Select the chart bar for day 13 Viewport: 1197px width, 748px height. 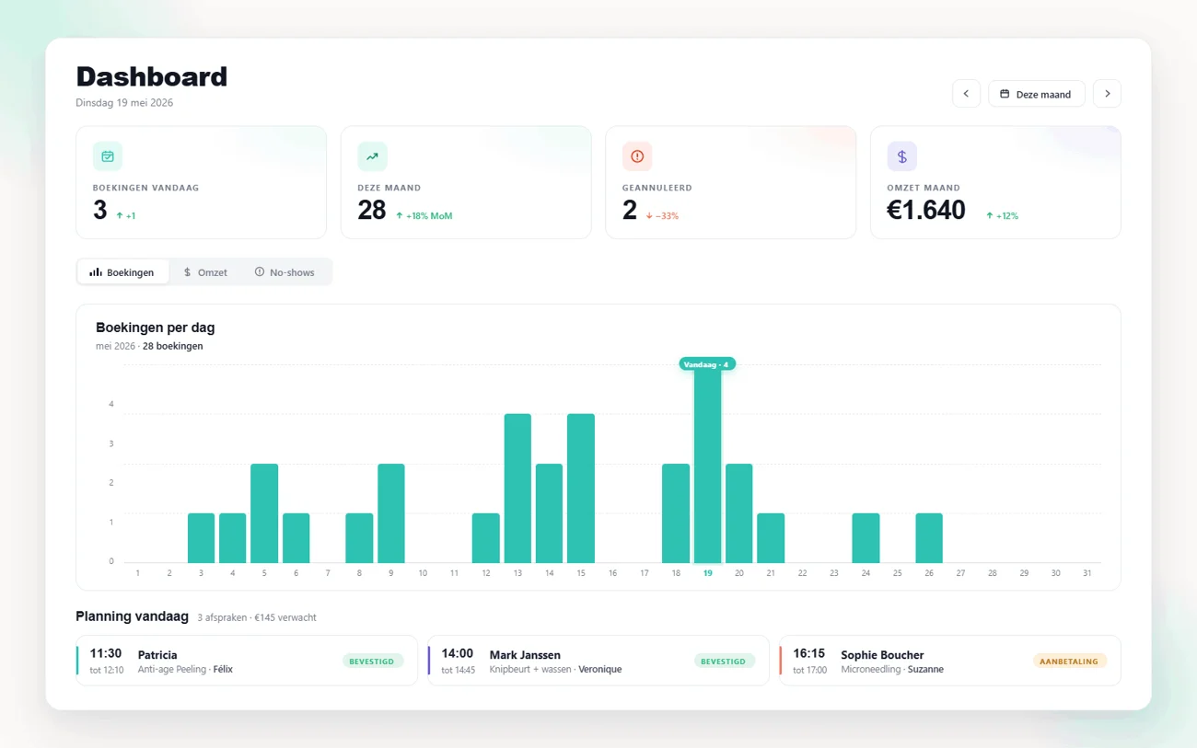pos(517,489)
